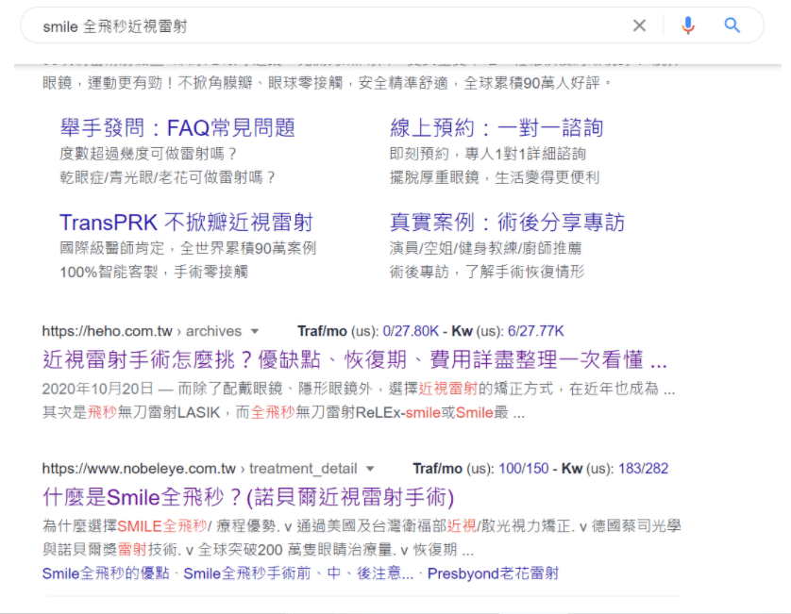Open heho keyword stat 6/27.77K
Viewport: 791px width, 614px height.
[x=536, y=331]
